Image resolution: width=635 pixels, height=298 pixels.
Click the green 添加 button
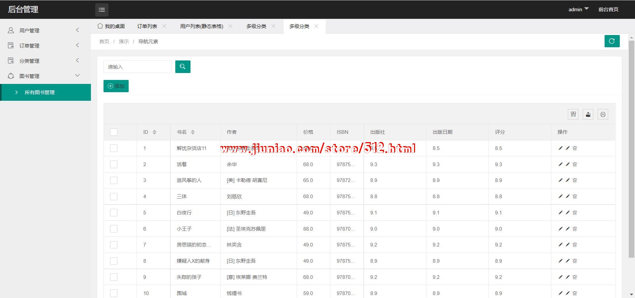click(x=116, y=86)
